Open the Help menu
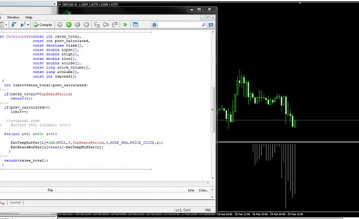The height and width of the screenshot is (219, 359). coord(29,17)
